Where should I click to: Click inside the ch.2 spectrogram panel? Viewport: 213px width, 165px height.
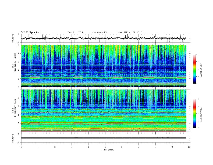click(104, 111)
